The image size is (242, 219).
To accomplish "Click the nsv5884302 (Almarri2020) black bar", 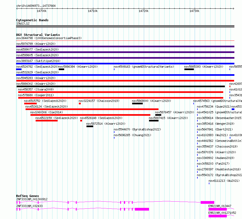I will click(120, 86).
